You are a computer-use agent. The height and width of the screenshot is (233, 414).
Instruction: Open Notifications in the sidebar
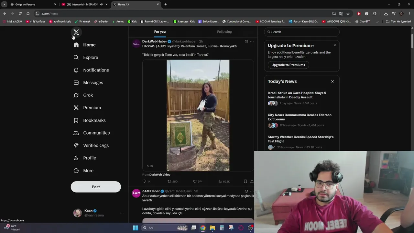[91, 70]
